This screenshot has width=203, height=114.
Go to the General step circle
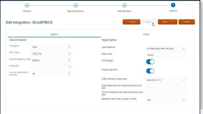pyautogui.click(x=27, y=5)
